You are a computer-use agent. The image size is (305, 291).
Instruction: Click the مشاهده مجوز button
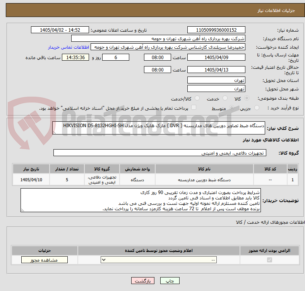point(45,260)
